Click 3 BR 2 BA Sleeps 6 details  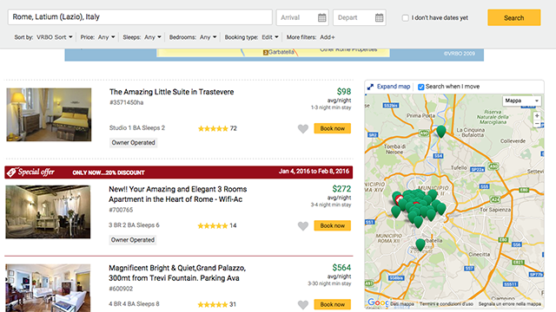(x=134, y=225)
